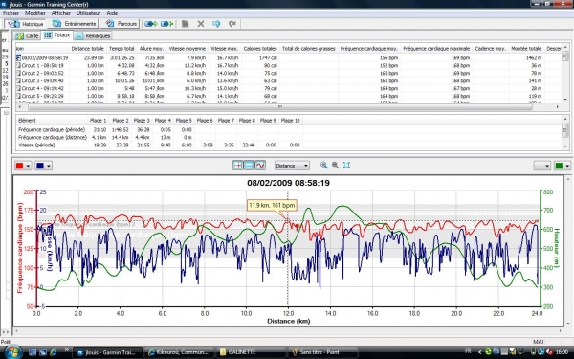
Task: Click the Fréquence cardiaque (distance) row label
Action: point(53,137)
